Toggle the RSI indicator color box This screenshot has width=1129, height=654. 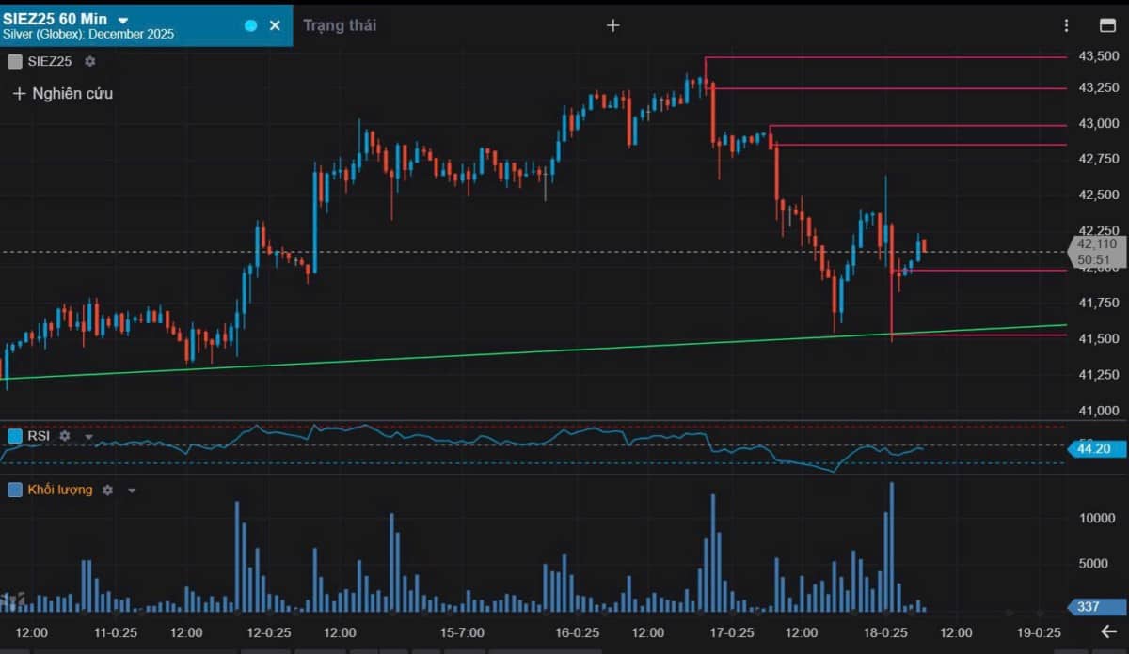click(x=14, y=436)
